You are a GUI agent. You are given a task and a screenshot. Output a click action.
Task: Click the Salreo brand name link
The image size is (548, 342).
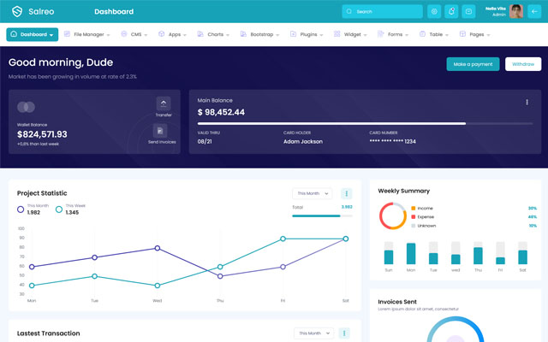[41, 11]
